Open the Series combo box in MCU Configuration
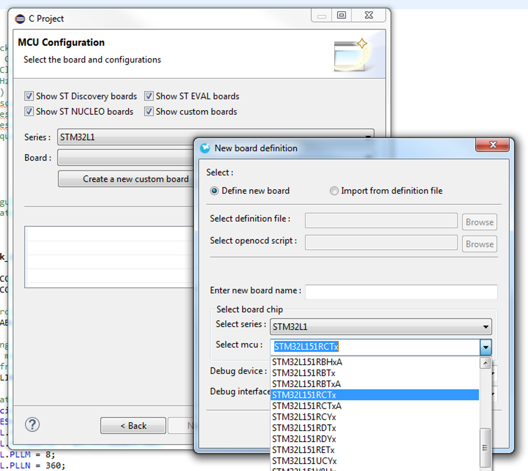528x471 pixels. (x=215, y=137)
